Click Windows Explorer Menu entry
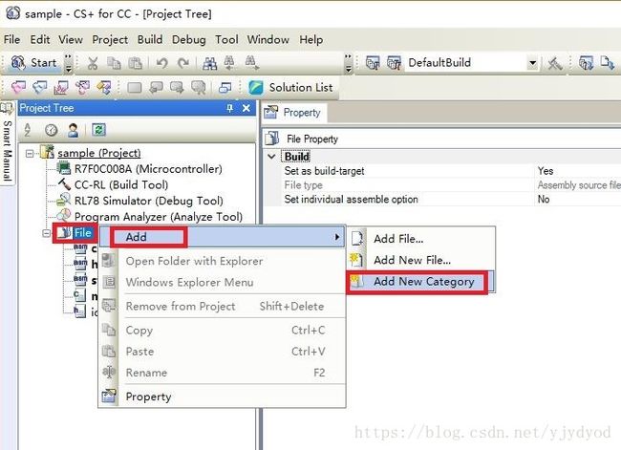Screen dimensions: 621x450 click(222, 283)
